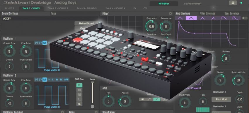249x113 pixels.
Task: Set Amp velocity curve to OFF
Action: pyautogui.click(x=142, y=99)
